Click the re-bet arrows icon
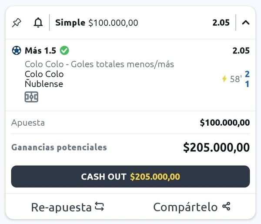 [x=100, y=207]
